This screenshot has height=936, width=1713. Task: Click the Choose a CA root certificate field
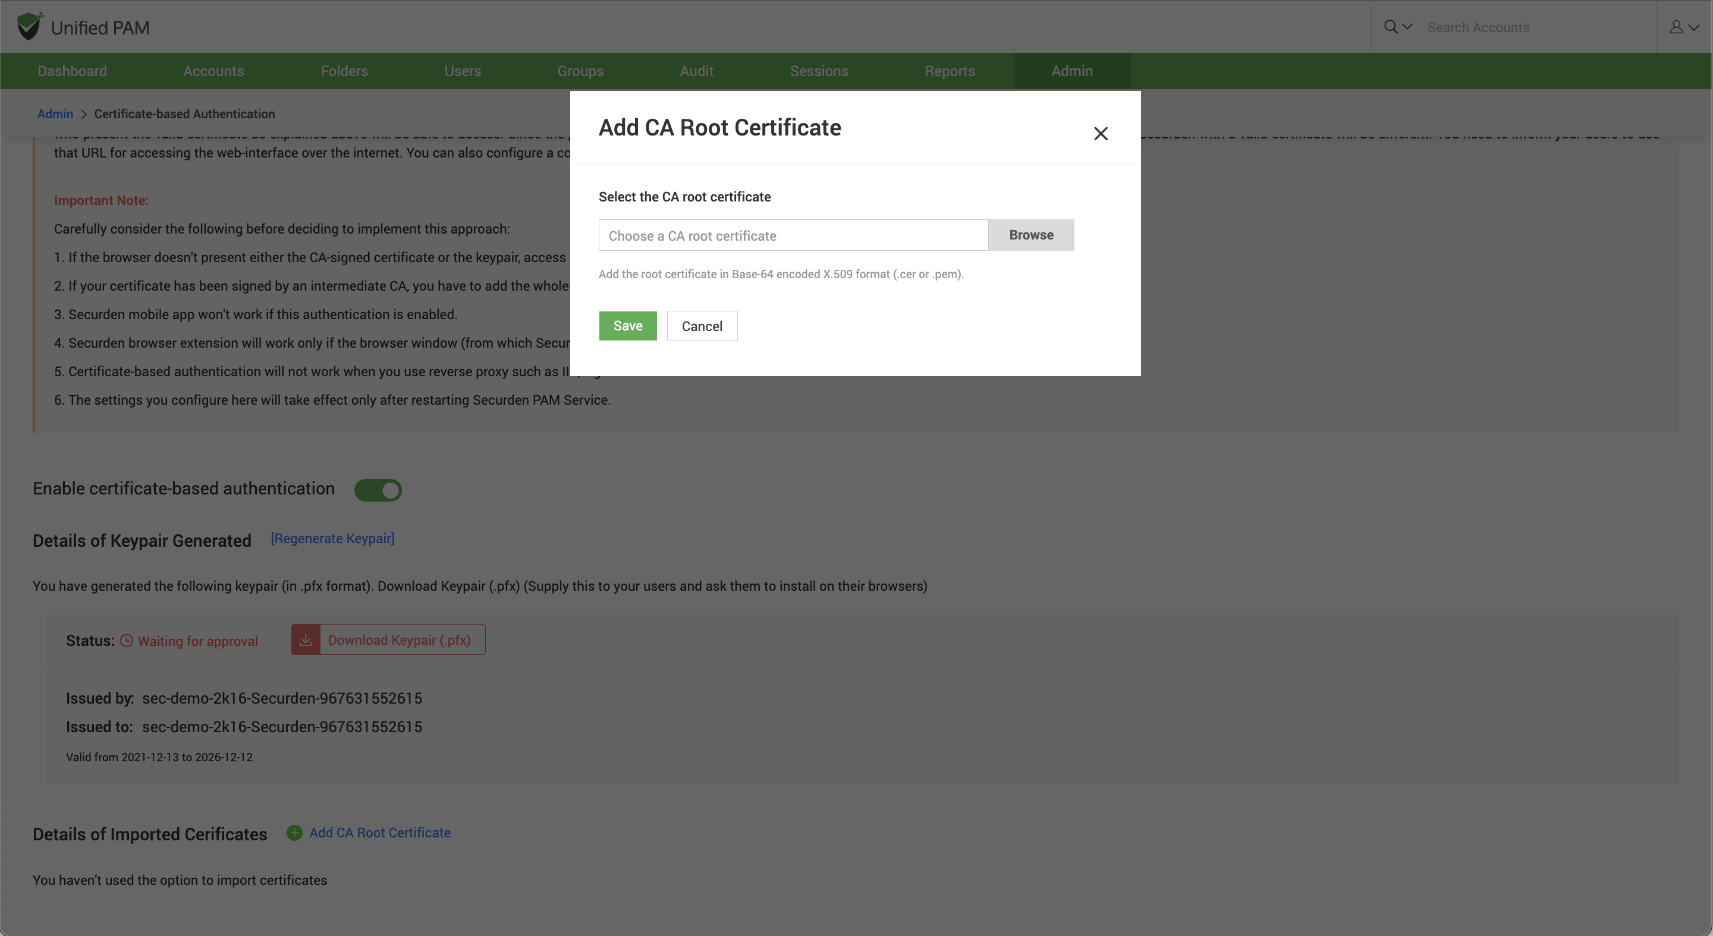pos(793,235)
